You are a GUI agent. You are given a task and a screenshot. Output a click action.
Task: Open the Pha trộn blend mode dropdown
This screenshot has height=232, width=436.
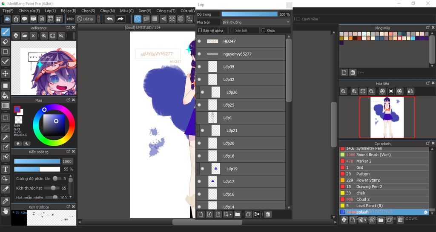click(256, 22)
